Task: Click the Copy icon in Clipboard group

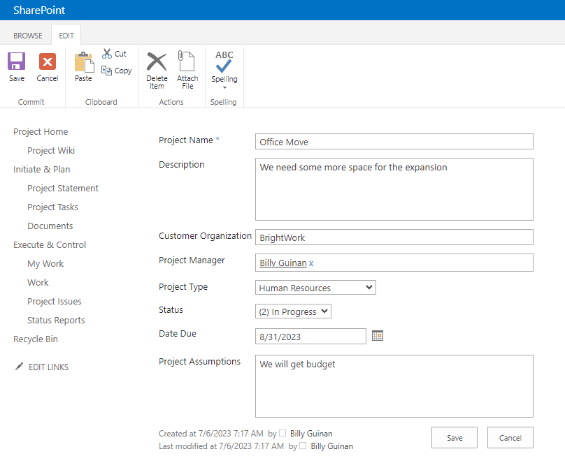Action: [x=107, y=71]
